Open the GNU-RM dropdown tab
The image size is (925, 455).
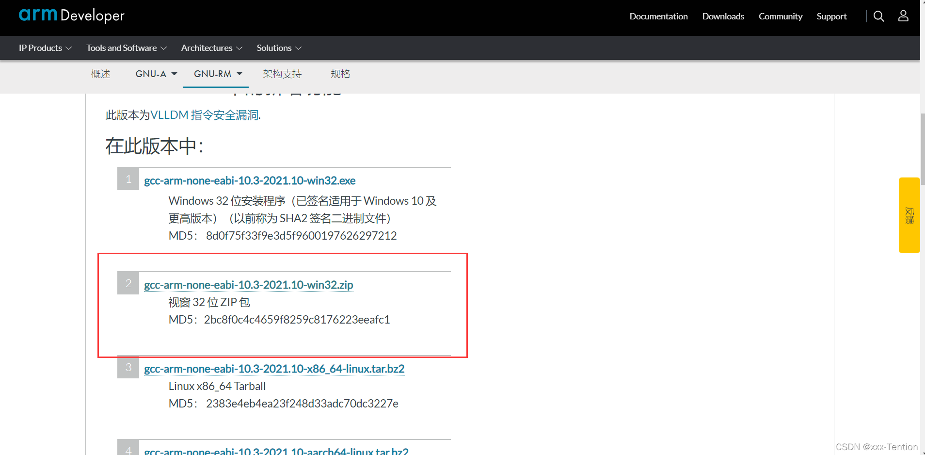[x=218, y=74]
